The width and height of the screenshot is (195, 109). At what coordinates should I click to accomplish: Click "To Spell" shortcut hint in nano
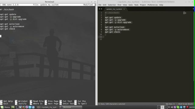[x=82, y=104]
